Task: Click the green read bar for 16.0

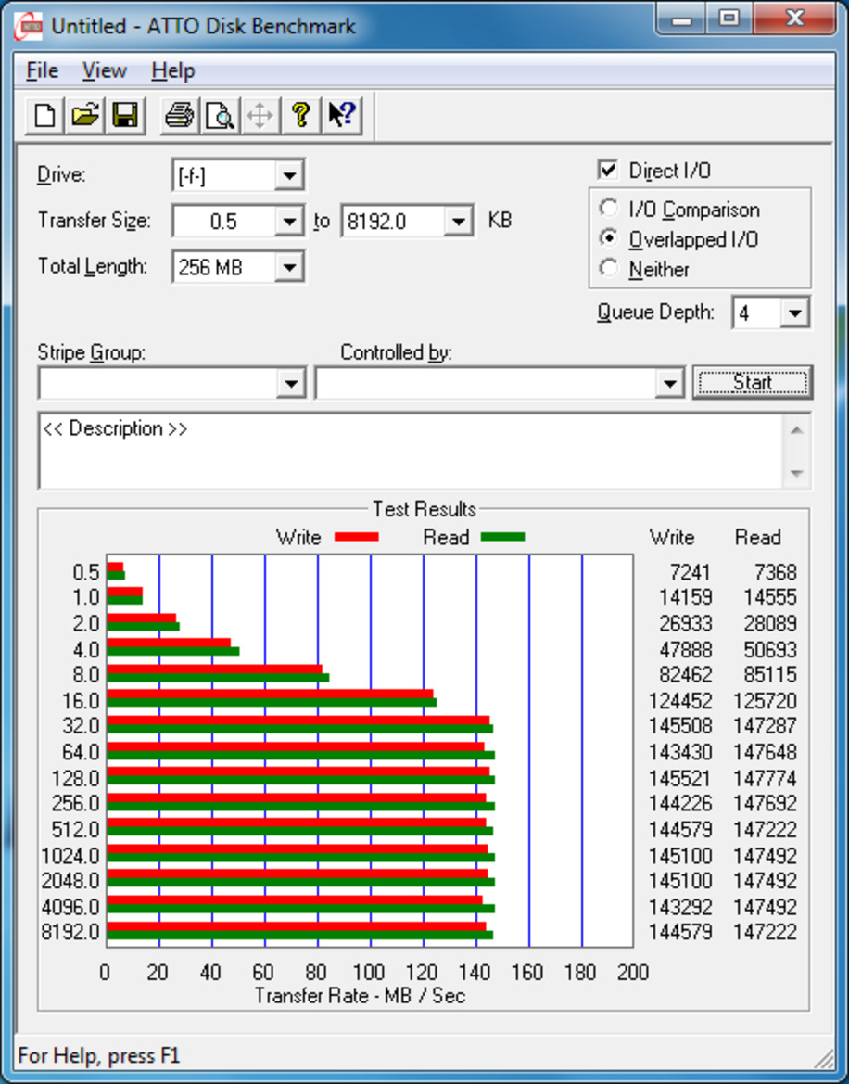Action: click(272, 702)
